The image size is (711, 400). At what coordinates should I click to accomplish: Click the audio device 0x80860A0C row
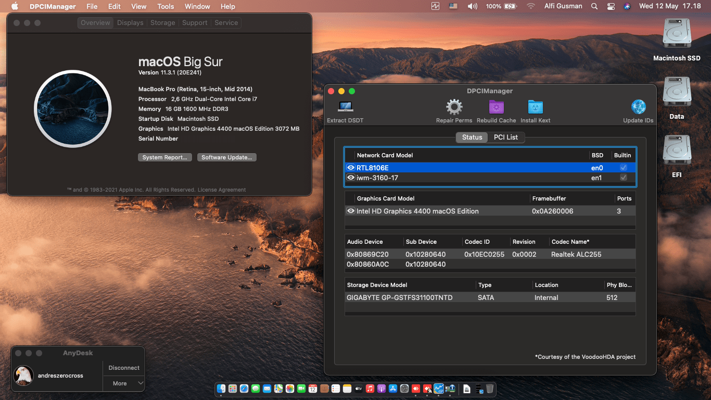[x=490, y=264]
